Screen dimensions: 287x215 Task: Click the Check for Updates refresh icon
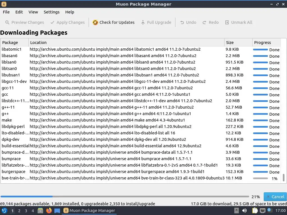tap(95, 22)
